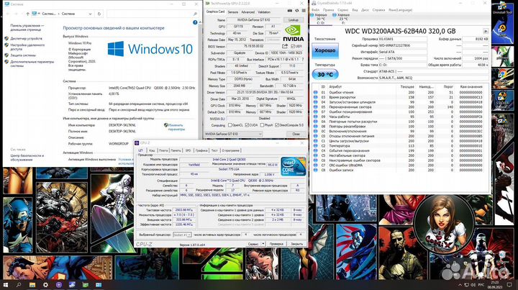Select the F: disk tab in CrystalDiskInfo
Screen dimensions: 518x290
click(x=342, y=19)
